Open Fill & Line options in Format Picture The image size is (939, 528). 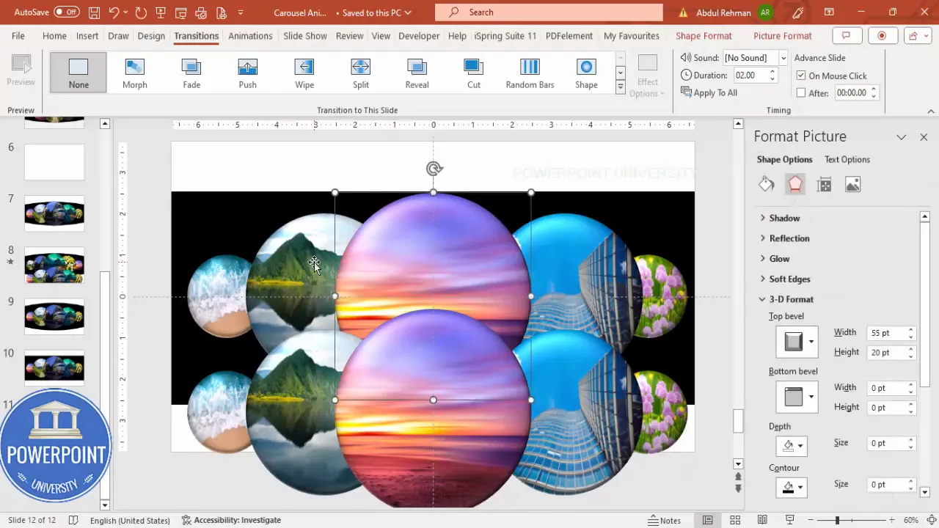766,184
